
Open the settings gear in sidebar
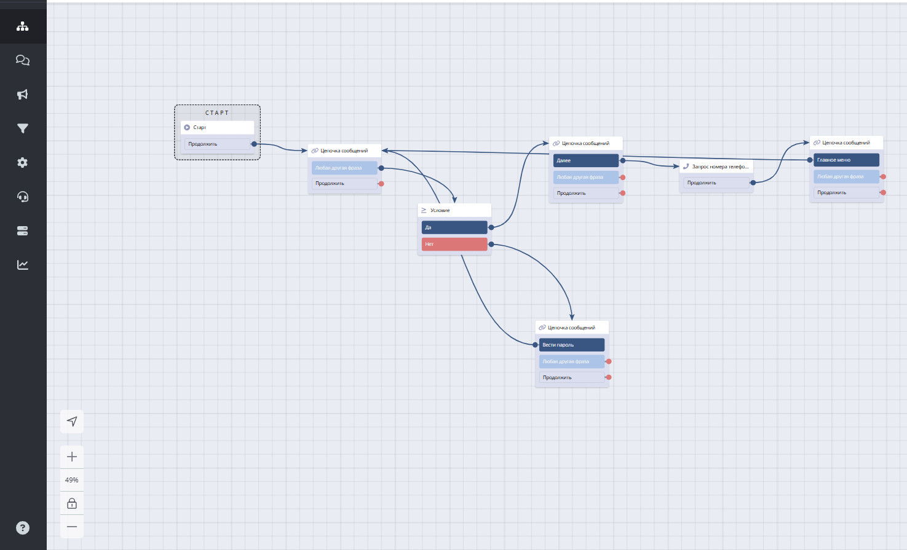pyautogui.click(x=23, y=163)
